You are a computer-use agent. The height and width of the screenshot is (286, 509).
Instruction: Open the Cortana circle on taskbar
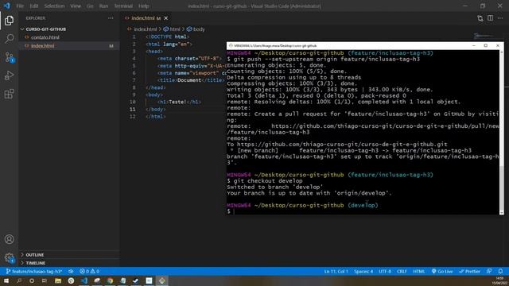tap(32, 280)
